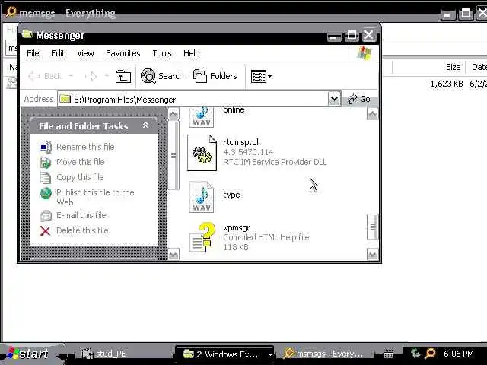Open the Start menu
487x365 pixels.
tap(29, 354)
